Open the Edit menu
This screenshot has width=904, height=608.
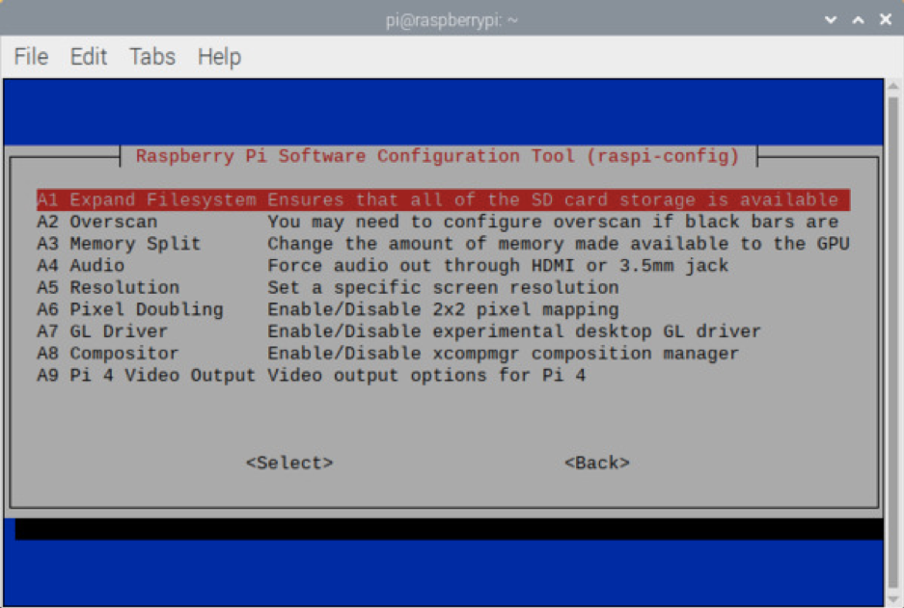point(88,57)
